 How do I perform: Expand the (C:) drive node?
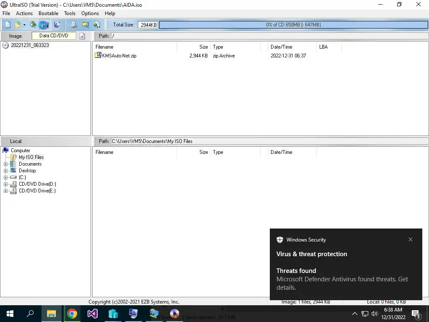click(x=5, y=177)
